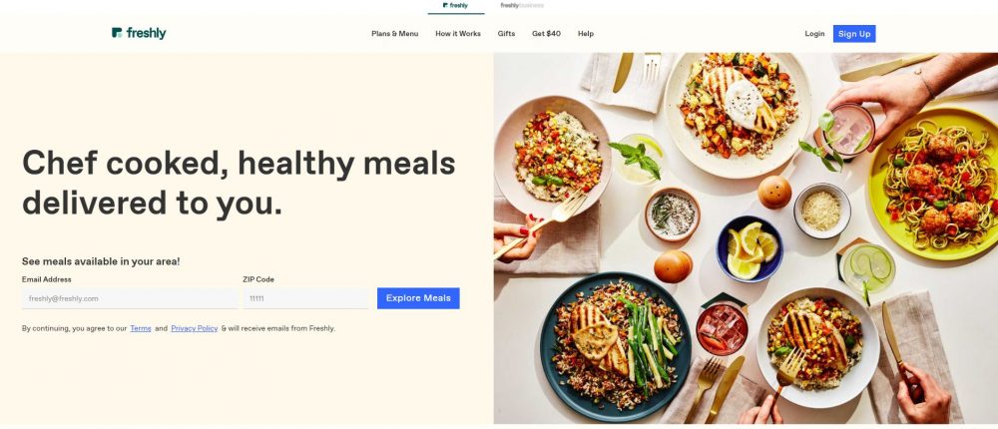Open the Plans & Menu page

pyautogui.click(x=394, y=34)
